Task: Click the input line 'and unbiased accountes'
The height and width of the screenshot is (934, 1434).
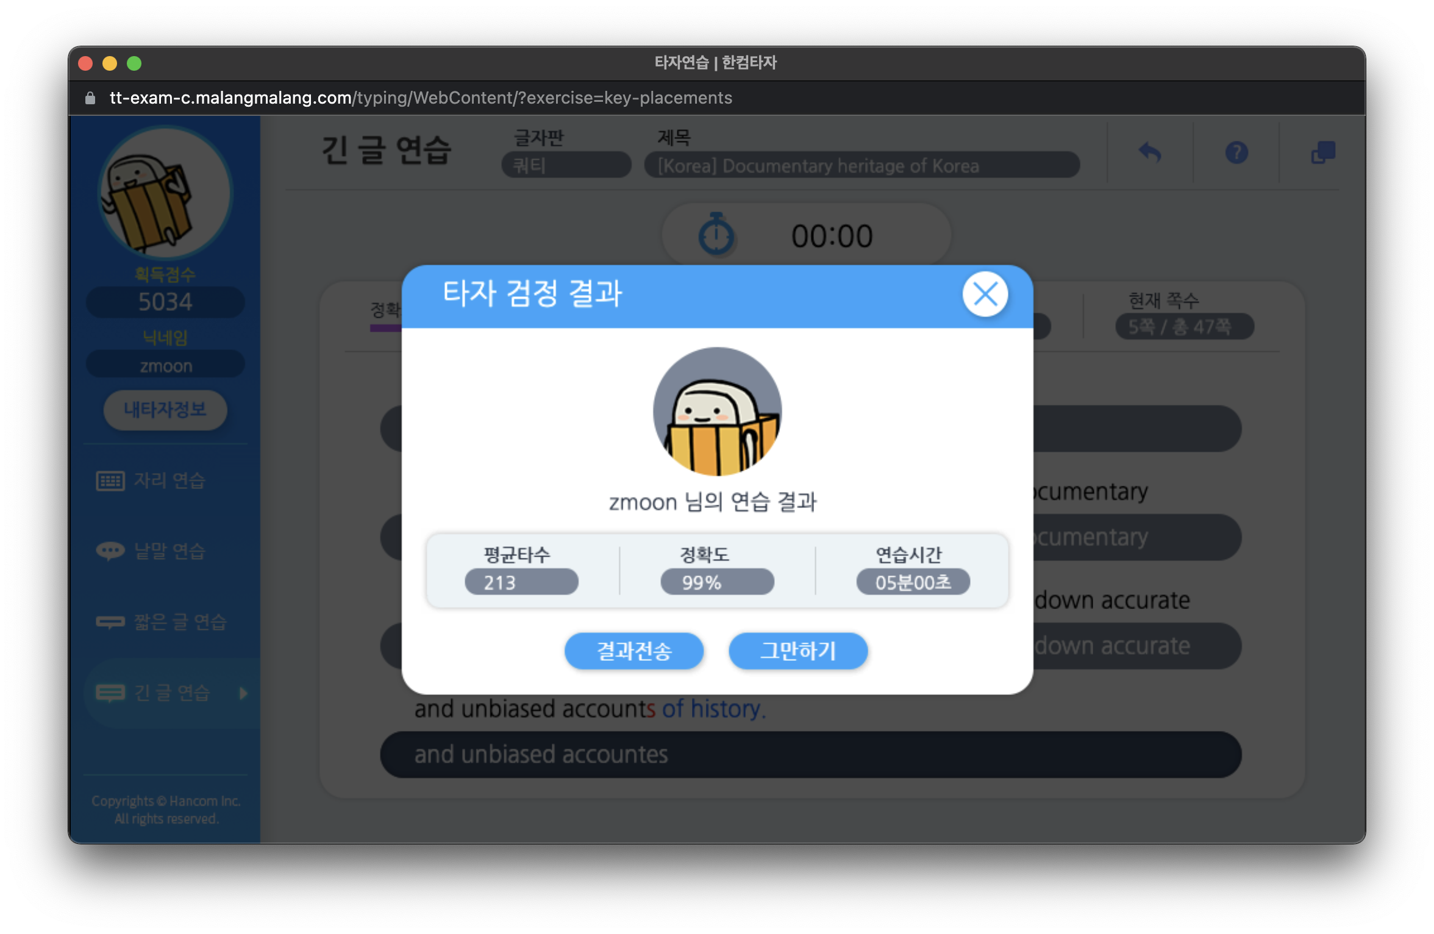Action: 811,755
